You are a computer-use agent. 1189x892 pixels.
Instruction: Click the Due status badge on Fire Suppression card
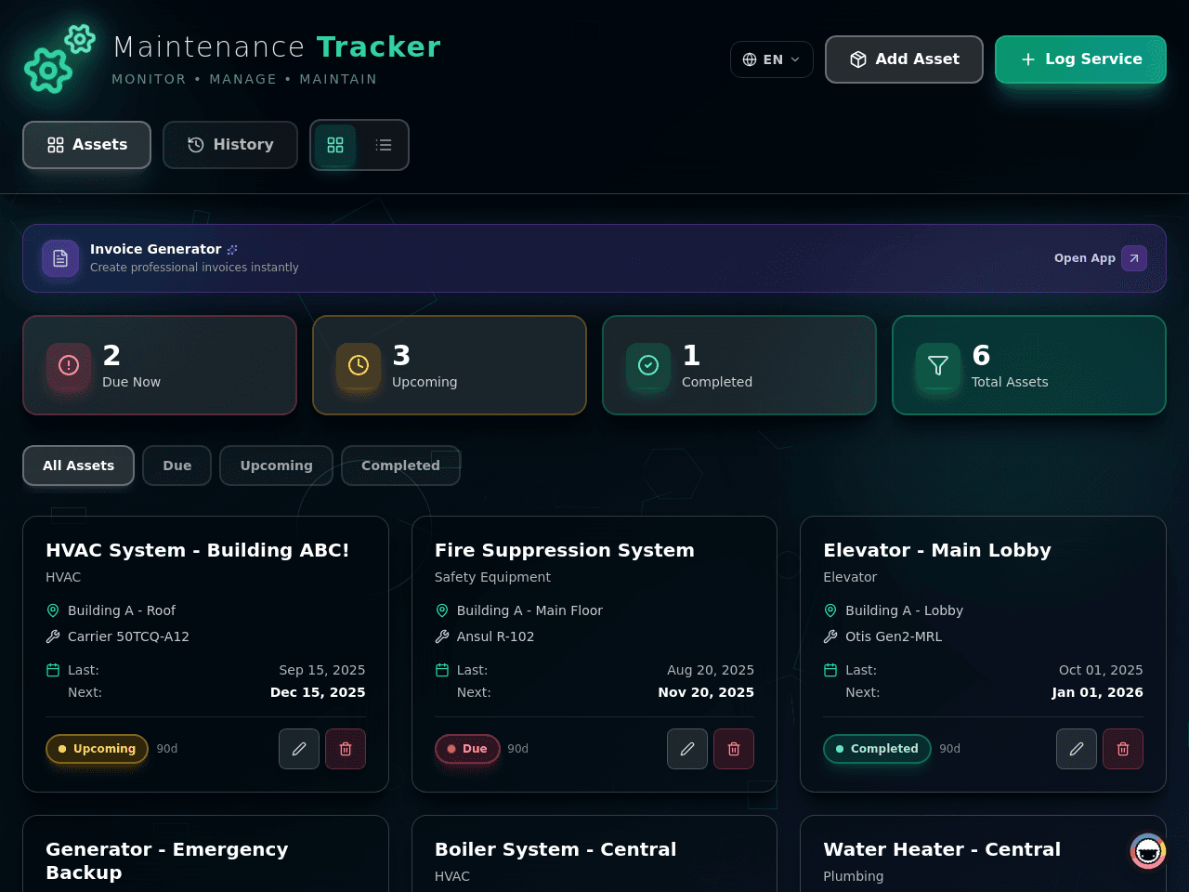467,749
